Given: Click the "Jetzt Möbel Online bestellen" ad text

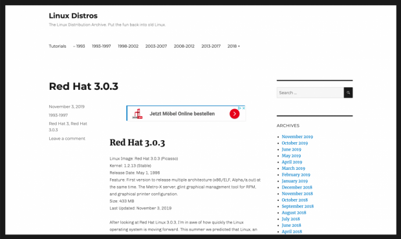Looking at the screenshot, I should pyautogui.click(x=182, y=114).
